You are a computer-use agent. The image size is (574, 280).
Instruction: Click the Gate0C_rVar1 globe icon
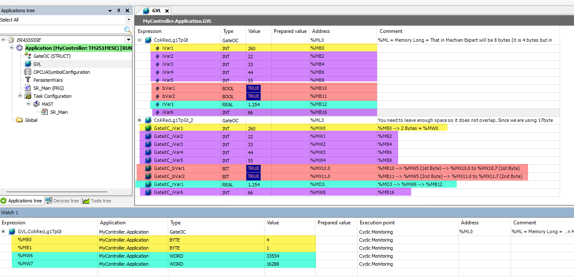(x=148, y=184)
